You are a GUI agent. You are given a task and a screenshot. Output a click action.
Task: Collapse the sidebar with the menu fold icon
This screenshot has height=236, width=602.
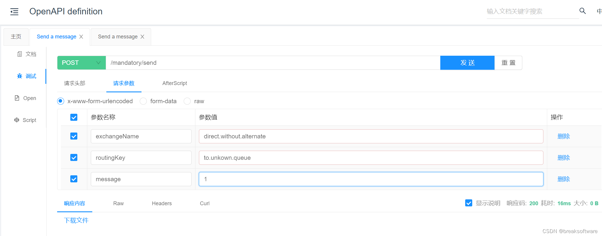click(x=14, y=12)
